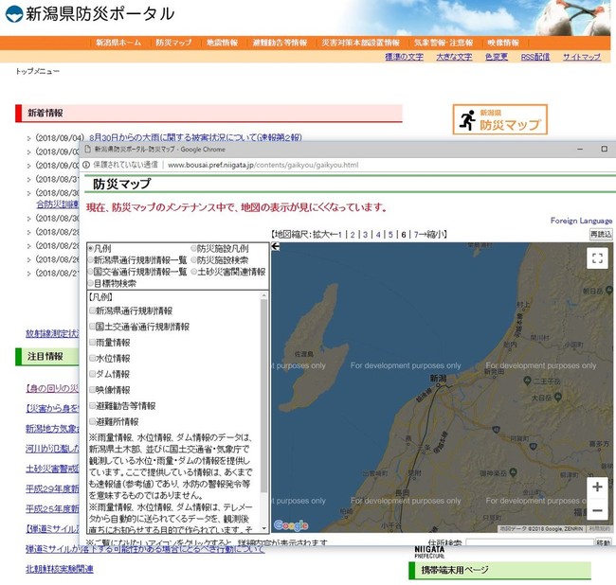Screen dimensions: 616x585
Task: Open map 利用規約 terms link
Action: [x=600, y=529]
